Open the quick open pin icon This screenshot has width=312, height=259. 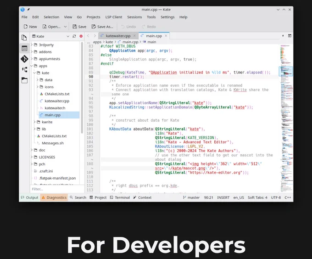[283, 36]
